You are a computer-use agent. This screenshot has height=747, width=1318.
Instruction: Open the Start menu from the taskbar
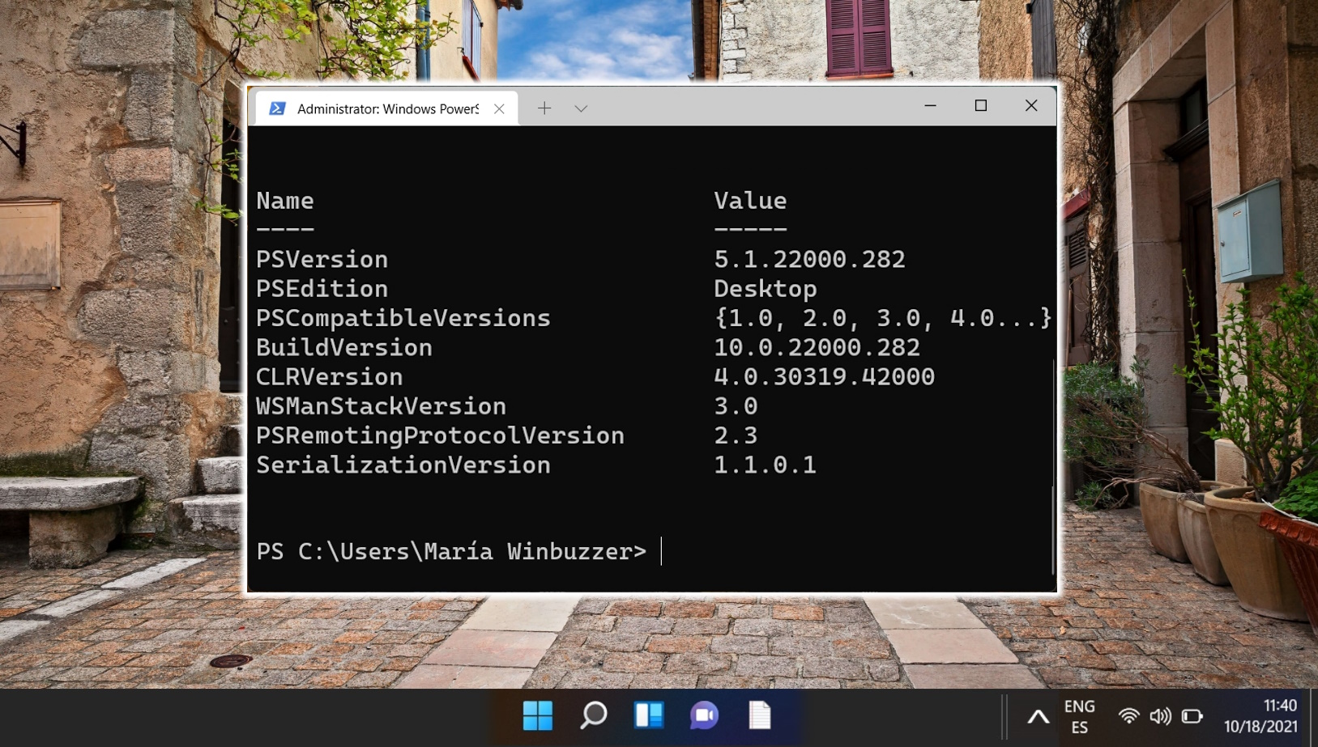coord(539,716)
